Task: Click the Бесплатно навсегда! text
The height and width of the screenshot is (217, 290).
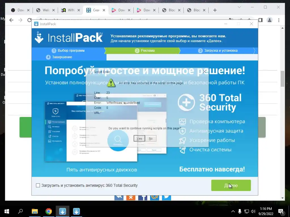Action: pos(212,169)
